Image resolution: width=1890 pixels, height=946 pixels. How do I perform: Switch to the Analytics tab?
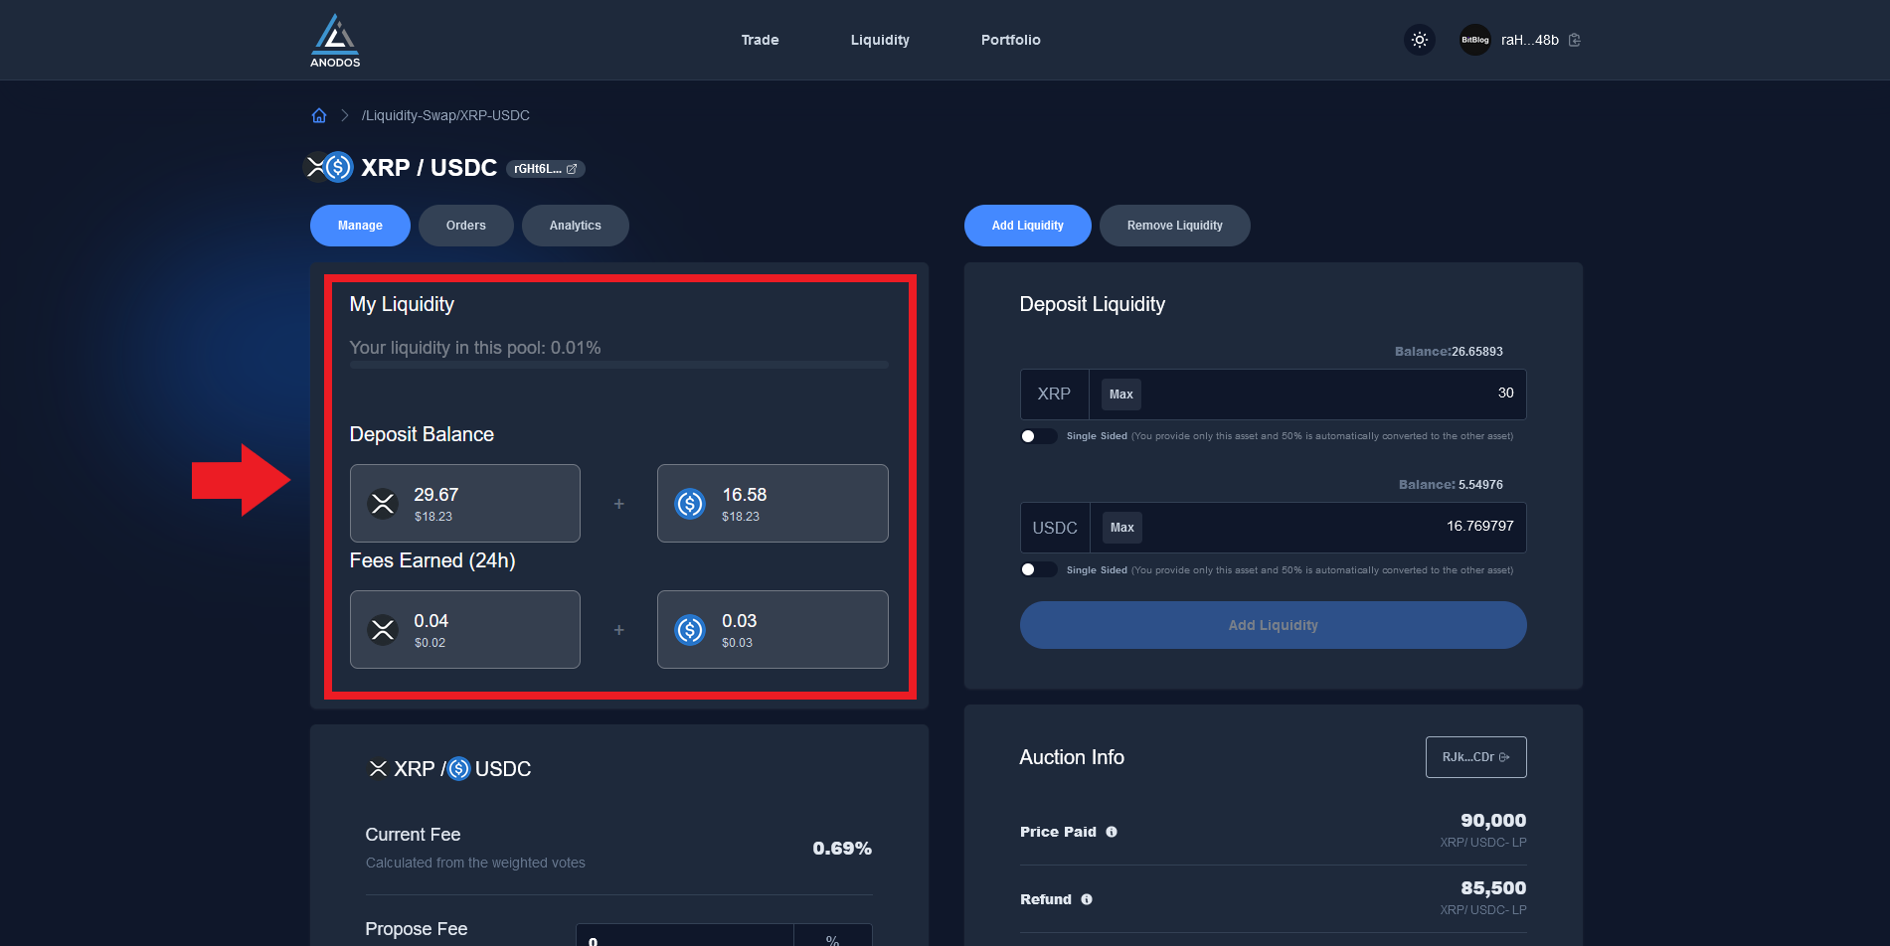coord(575,226)
